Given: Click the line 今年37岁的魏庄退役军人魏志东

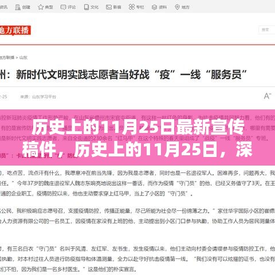Looking at the screenshot, I should point(137,183).
